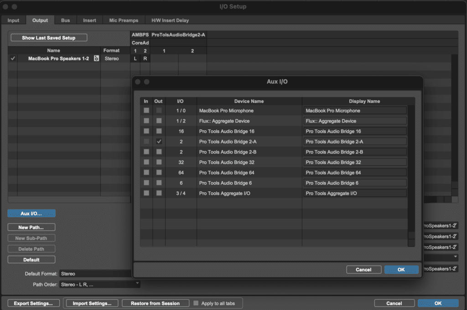Check the In box for Pro Tools Aggregate I/O

click(146, 193)
